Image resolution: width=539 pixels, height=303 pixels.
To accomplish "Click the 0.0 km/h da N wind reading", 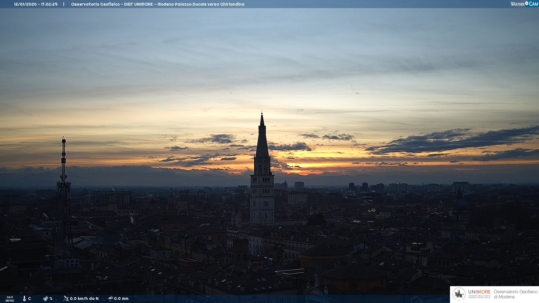I will coord(84,299).
